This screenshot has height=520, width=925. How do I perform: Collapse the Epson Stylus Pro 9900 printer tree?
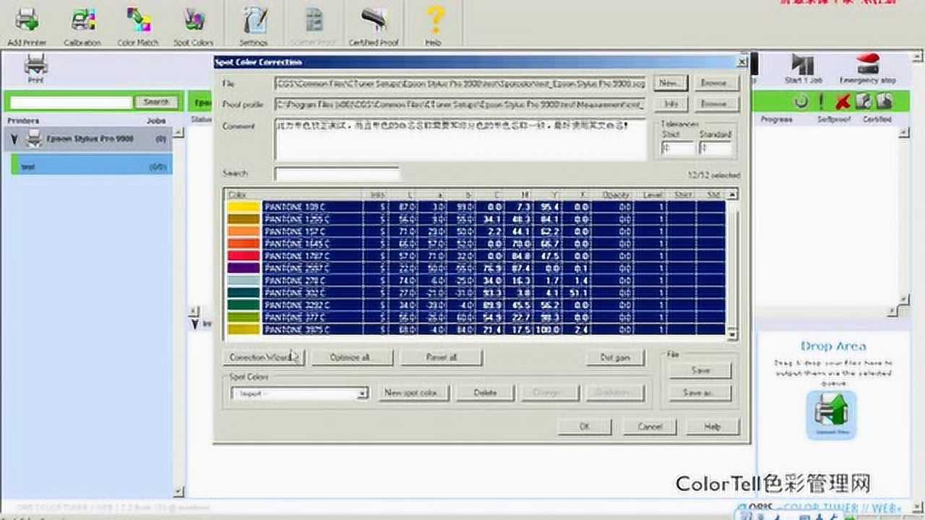[x=13, y=139]
